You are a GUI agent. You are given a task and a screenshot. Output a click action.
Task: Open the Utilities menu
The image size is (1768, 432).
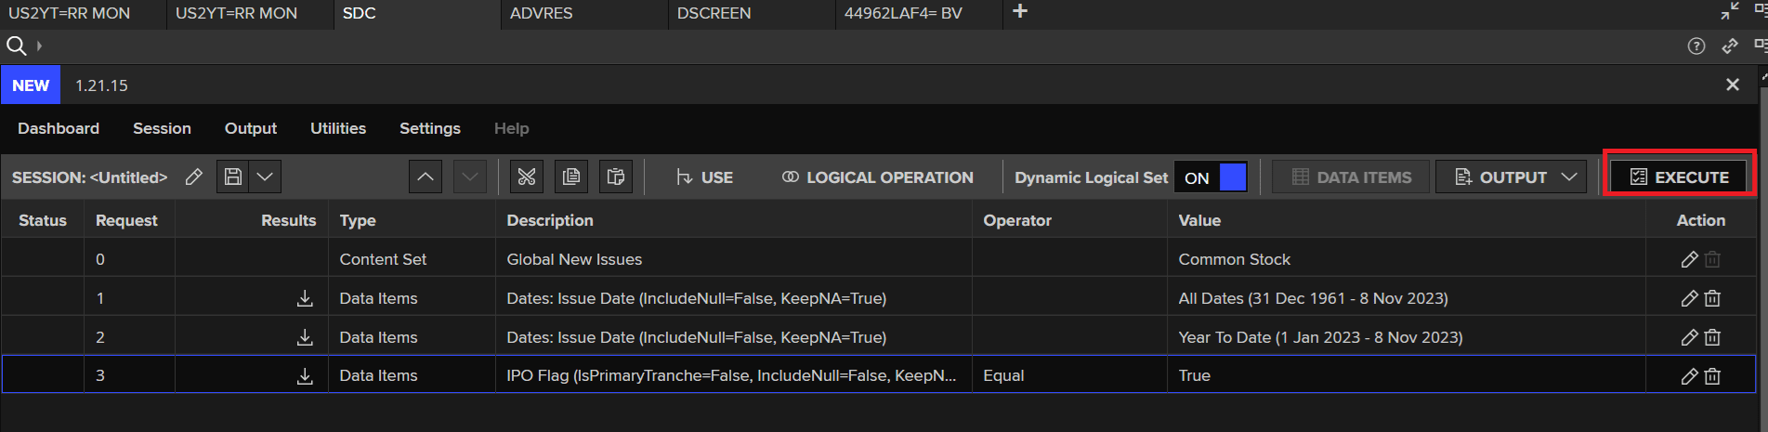click(338, 128)
